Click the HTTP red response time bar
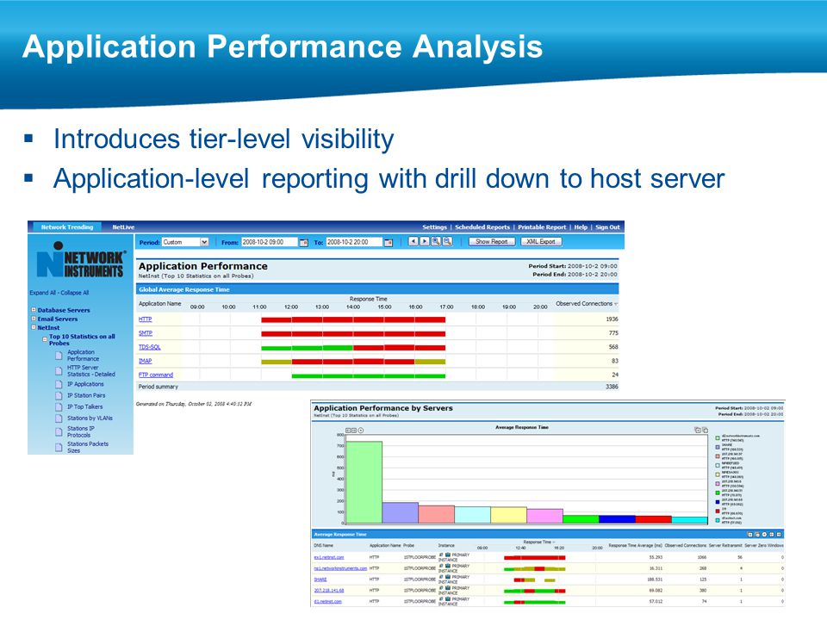The image size is (827, 620). [353, 319]
